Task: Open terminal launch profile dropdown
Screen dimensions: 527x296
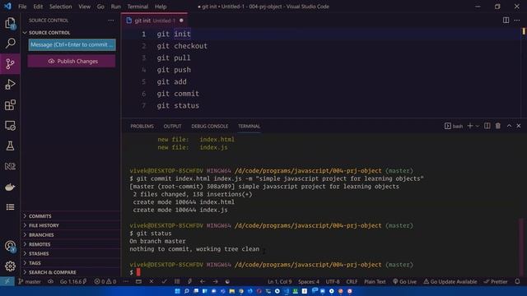Action: click(x=478, y=126)
